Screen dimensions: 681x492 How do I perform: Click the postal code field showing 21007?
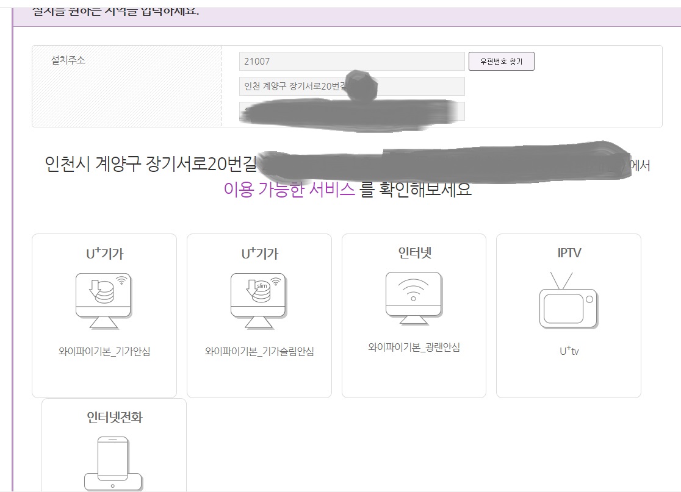(351, 62)
